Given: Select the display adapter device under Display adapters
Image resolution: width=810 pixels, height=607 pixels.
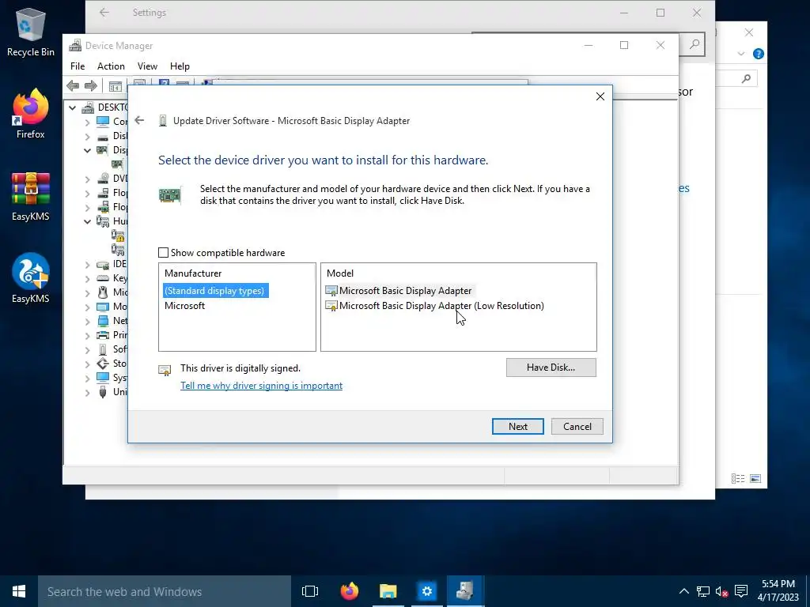Looking at the screenshot, I should [x=117, y=164].
